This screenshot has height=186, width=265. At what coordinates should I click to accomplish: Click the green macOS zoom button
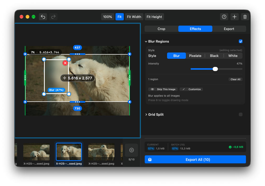pos(34,17)
